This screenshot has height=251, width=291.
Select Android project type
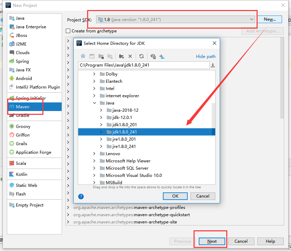(34, 78)
